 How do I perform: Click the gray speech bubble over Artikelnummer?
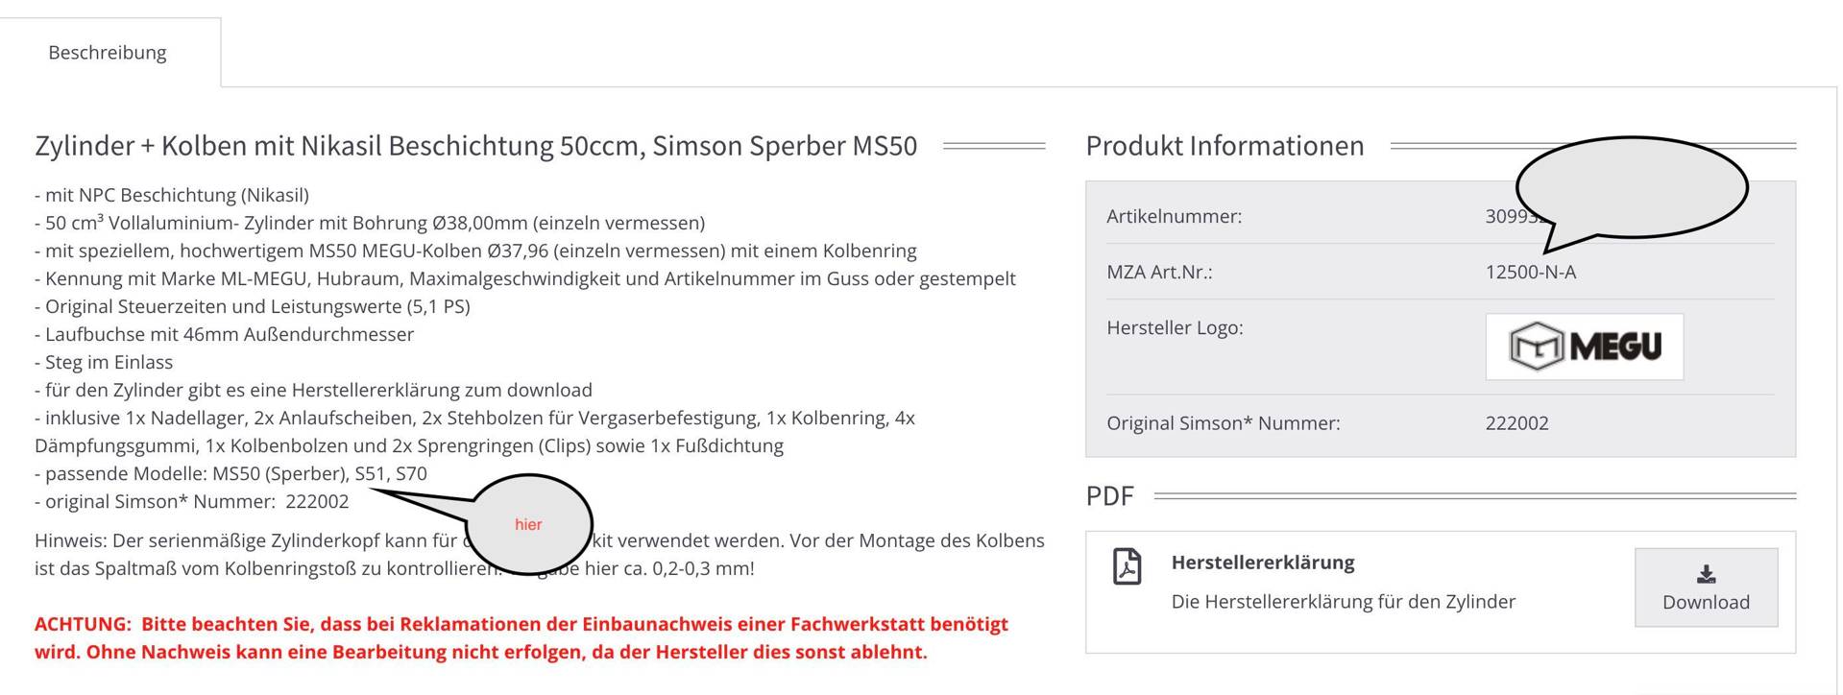pyautogui.click(x=1631, y=186)
